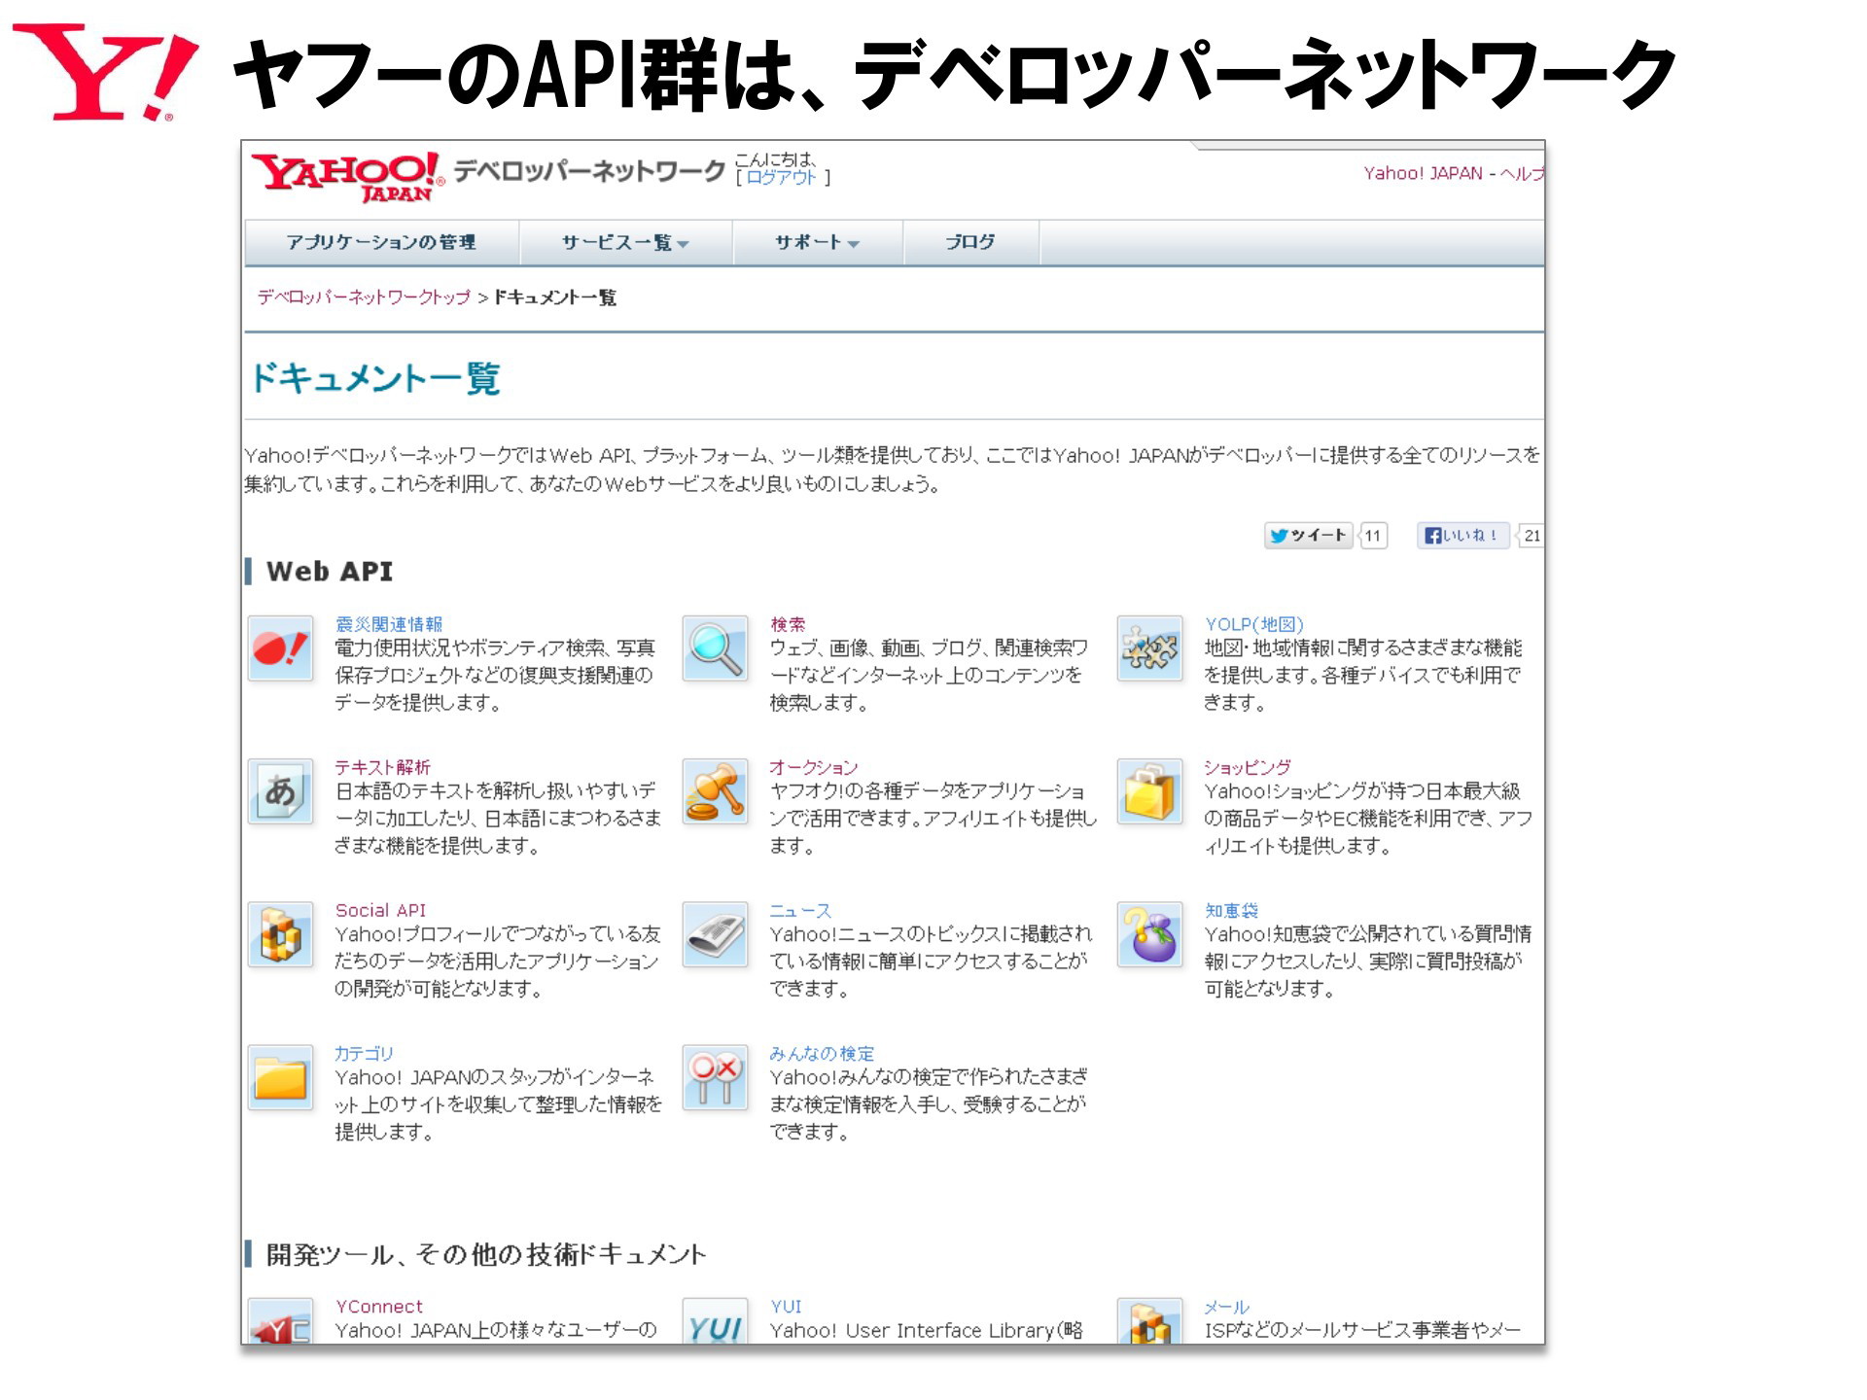The width and height of the screenshot is (1867, 1400).
Task: Click the オークション gavel icon
Action: (x=715, y=791)
